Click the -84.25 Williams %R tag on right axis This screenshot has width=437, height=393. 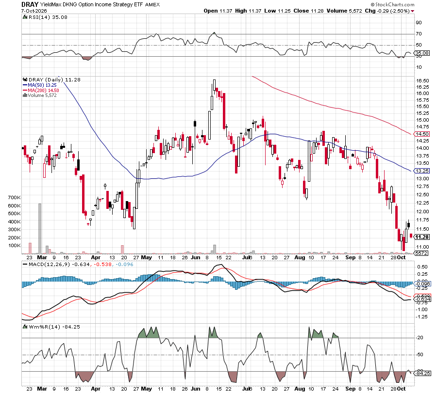tap(423, 373)
